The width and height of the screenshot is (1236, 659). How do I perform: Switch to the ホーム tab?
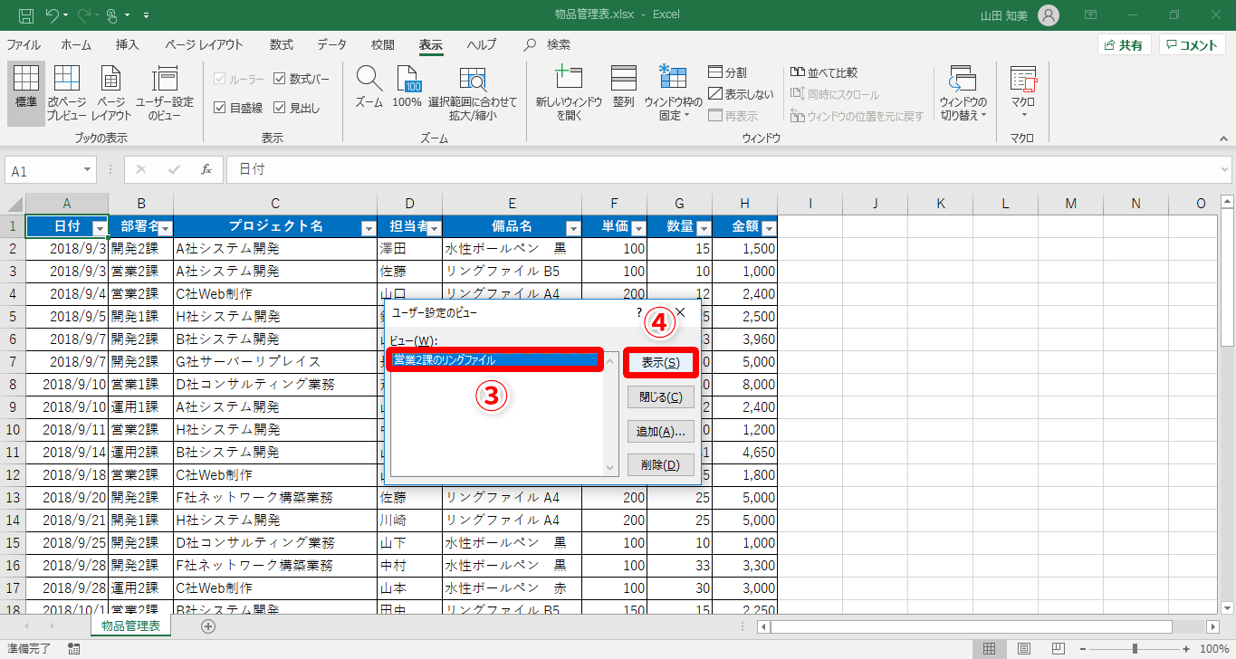click(x=76, y=44)
